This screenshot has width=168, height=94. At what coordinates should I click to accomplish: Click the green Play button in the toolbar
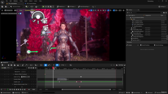(x=43, y=7)
